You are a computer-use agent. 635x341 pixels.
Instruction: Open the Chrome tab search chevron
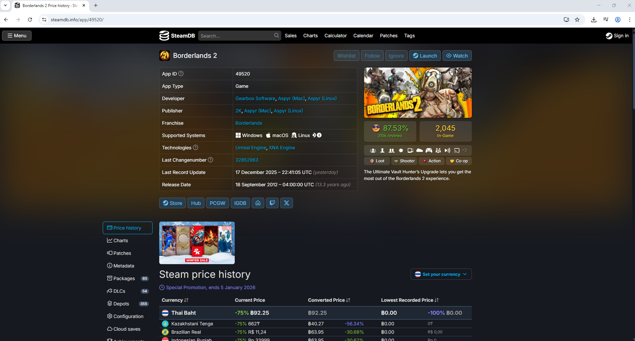5,5
